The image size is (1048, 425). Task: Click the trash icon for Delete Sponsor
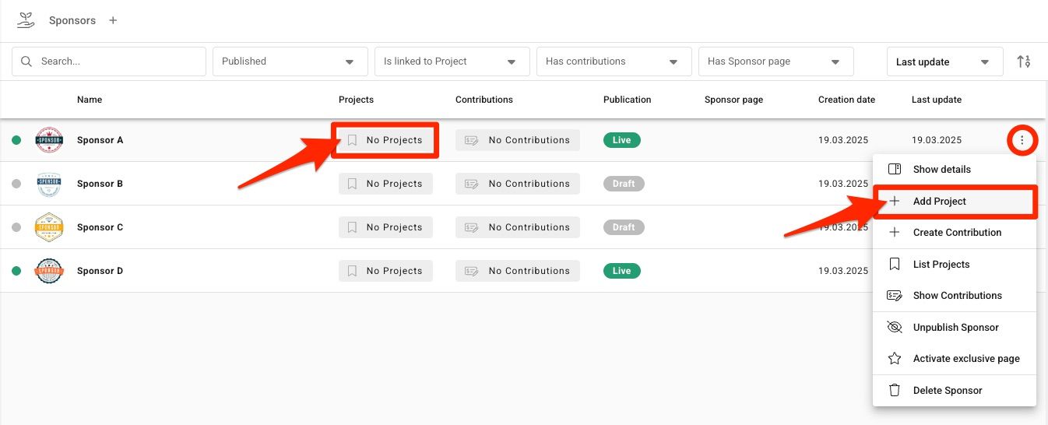[895, 390]
